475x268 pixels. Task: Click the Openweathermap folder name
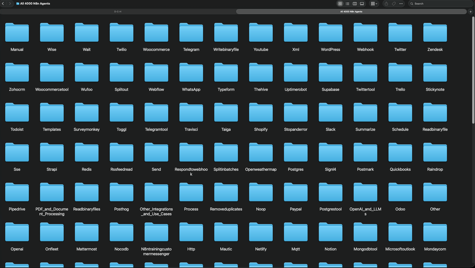261,169
